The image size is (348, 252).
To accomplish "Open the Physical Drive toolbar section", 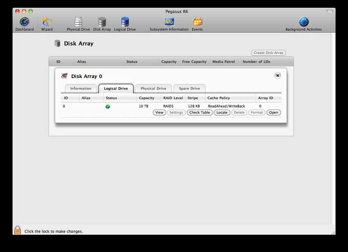I will [x=78, y=24].
